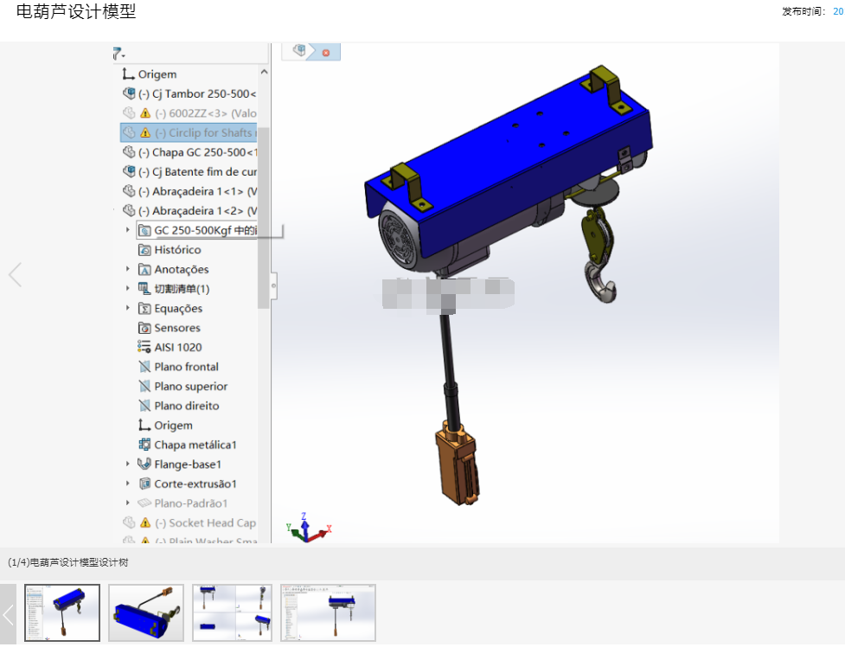Image resolution: width=845 pixels, height=660 pixels.
Task: Expand the GC 250-500Kgf tree node
Action: pyautogui.click(x=128, y=230)
